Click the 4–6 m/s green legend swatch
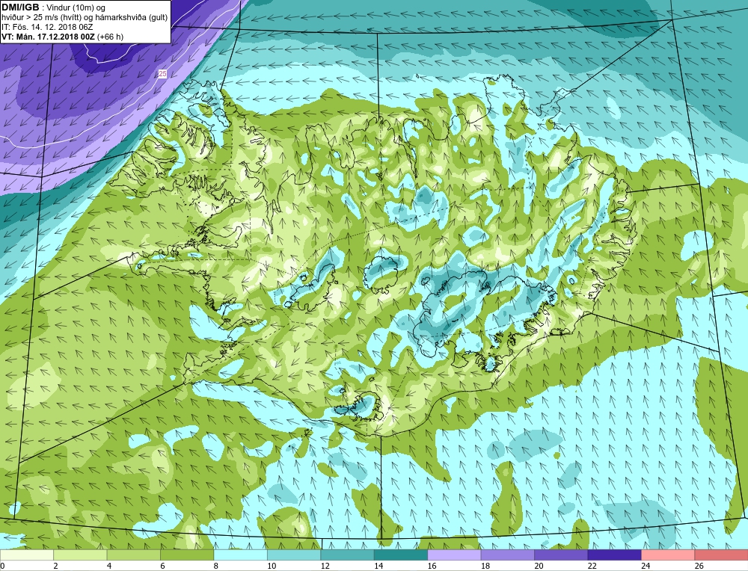The height and width of the screenshot is (571, 748). click(x=134, y=555)
